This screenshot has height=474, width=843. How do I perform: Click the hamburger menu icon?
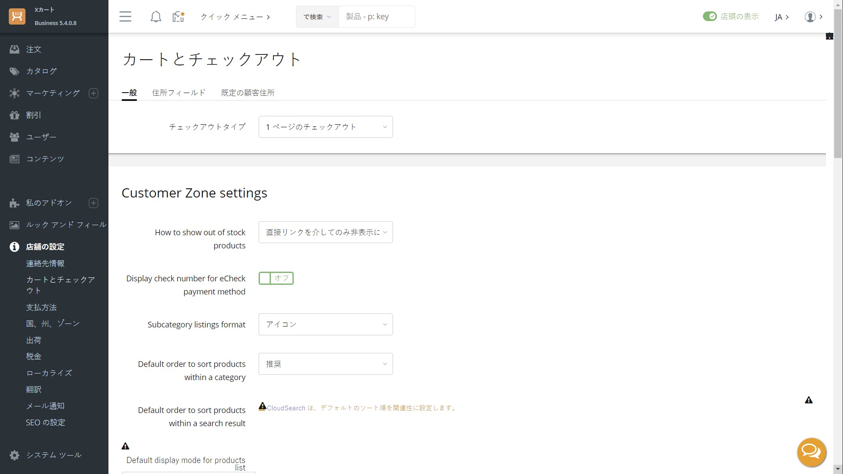pos(125,17)
